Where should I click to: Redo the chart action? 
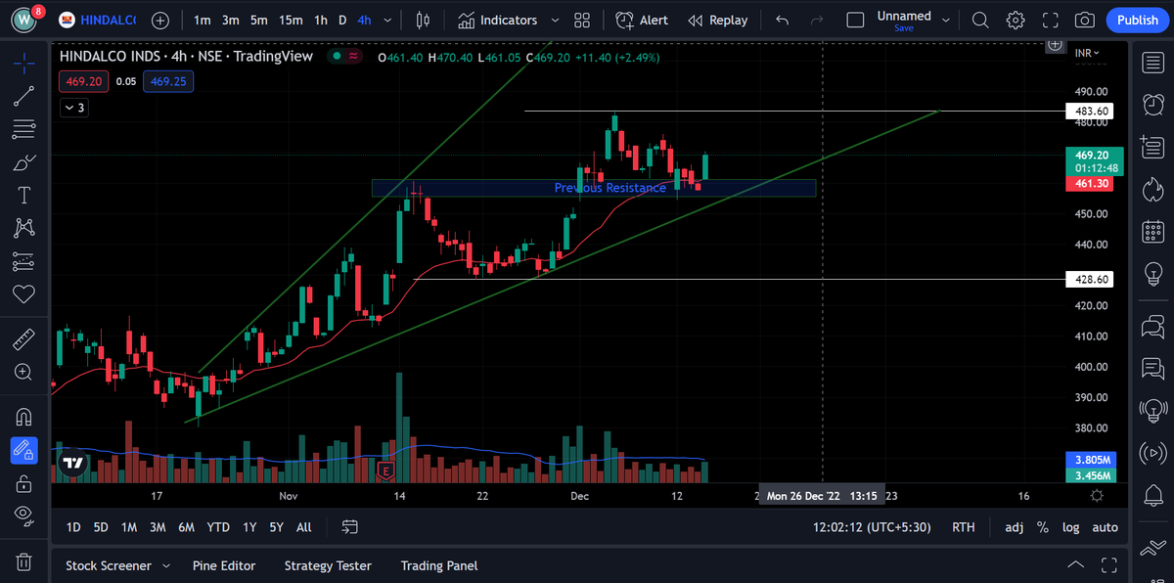817,20
